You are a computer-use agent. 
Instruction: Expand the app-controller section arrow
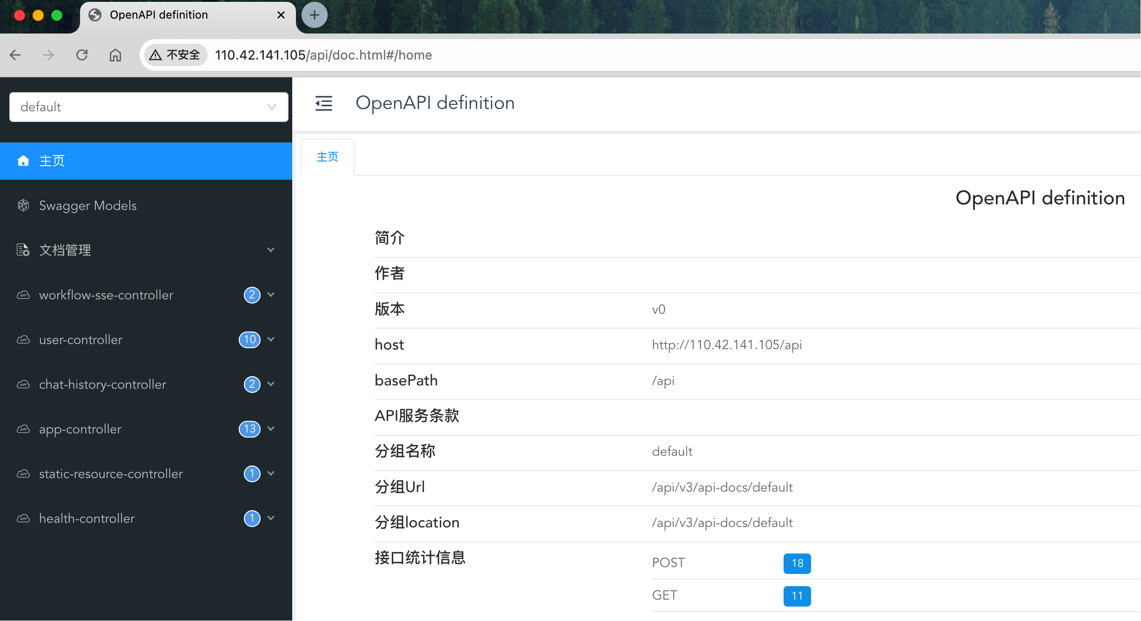(x=271, y=429)
